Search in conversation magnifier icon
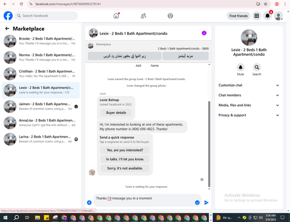The width and height of the screenshot is (290, 222). 257,67
